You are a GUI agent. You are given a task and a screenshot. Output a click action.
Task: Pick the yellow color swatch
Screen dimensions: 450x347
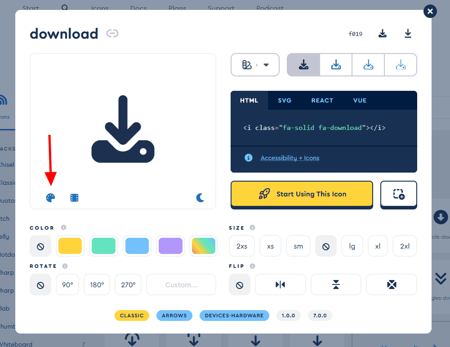[70, 246]
